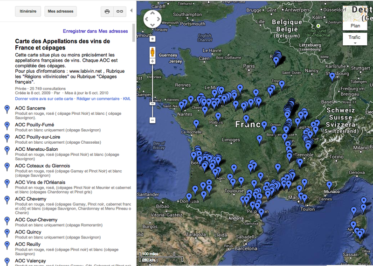This screenshot has width=373, height=266.
Task: Open Mes adresses button
Action: coord(61,11)
